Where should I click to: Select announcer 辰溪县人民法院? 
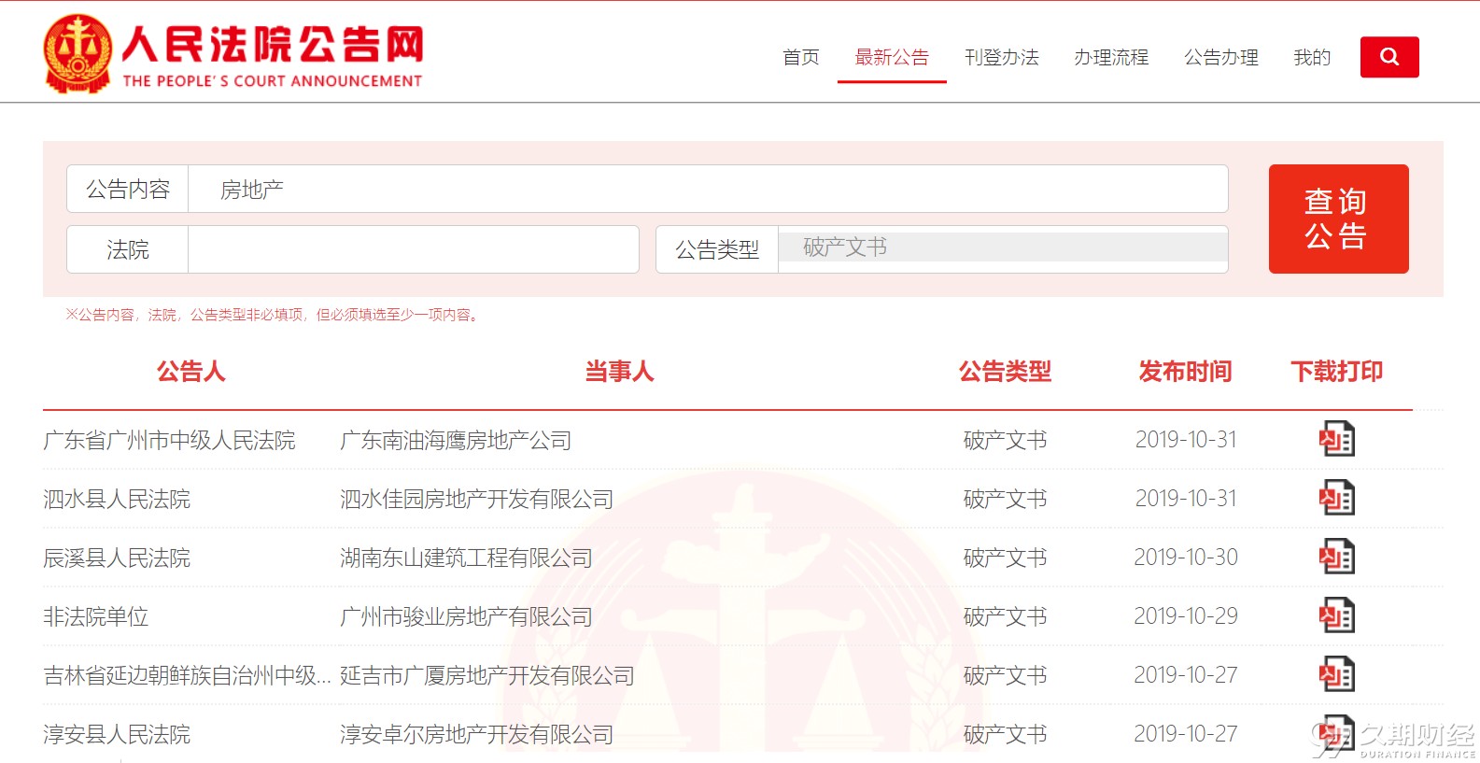pos(117,558)
